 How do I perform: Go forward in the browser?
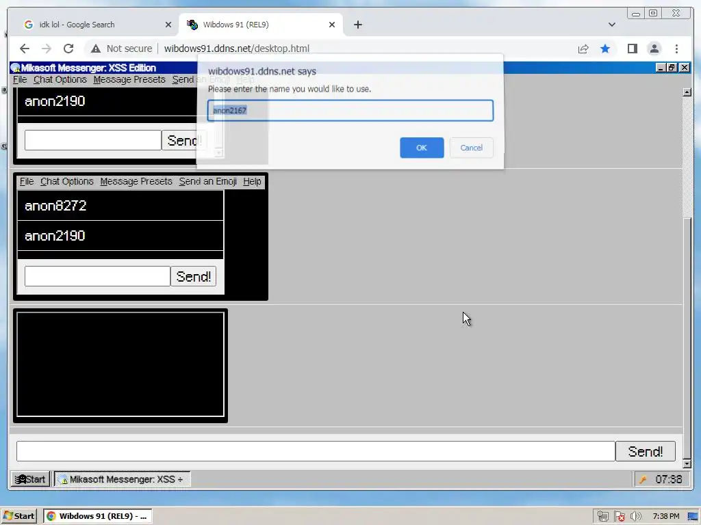(46, 49)
